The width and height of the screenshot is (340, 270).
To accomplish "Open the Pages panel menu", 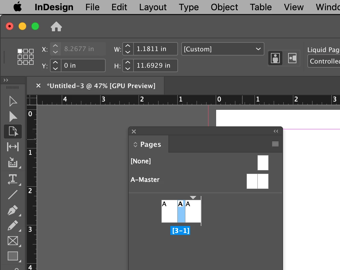I will point(275,144).
